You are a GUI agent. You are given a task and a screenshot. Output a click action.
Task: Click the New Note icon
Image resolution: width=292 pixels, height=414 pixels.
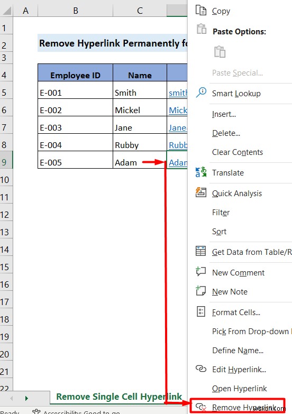point(200,291)
